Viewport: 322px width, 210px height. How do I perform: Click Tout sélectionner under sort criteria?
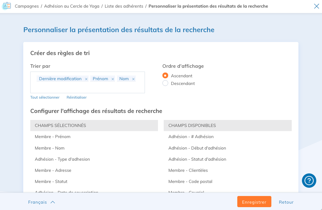click(x=45, y=97)
